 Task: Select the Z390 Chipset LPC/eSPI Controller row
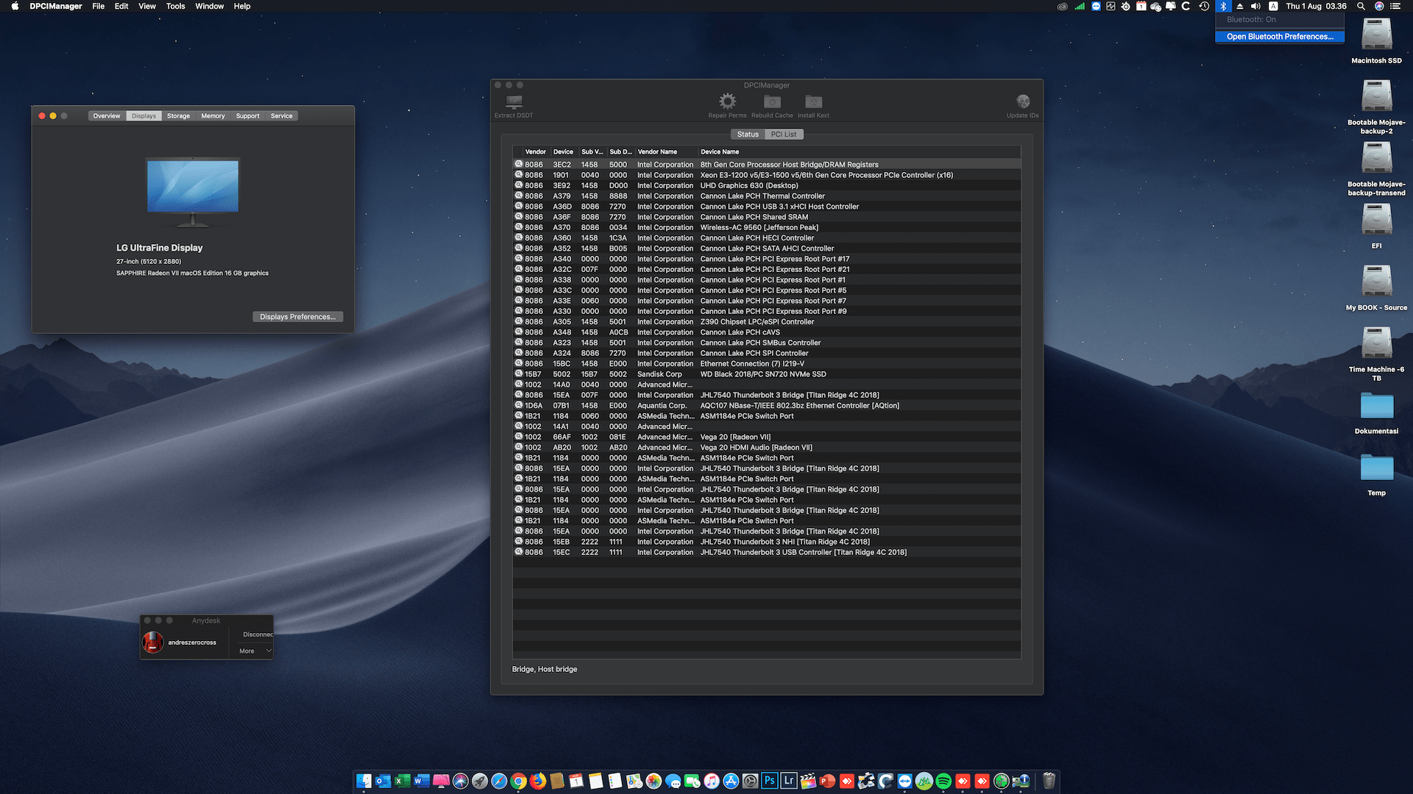pos(766,322)
